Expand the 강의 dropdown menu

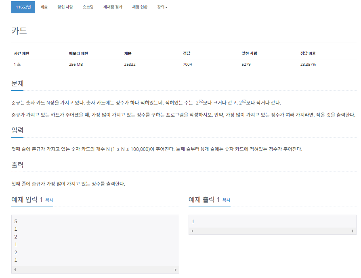pyautogui.click(x=162, y=7)
